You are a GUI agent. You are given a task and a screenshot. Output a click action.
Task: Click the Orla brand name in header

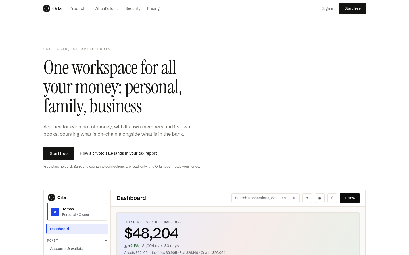(57, 8)
